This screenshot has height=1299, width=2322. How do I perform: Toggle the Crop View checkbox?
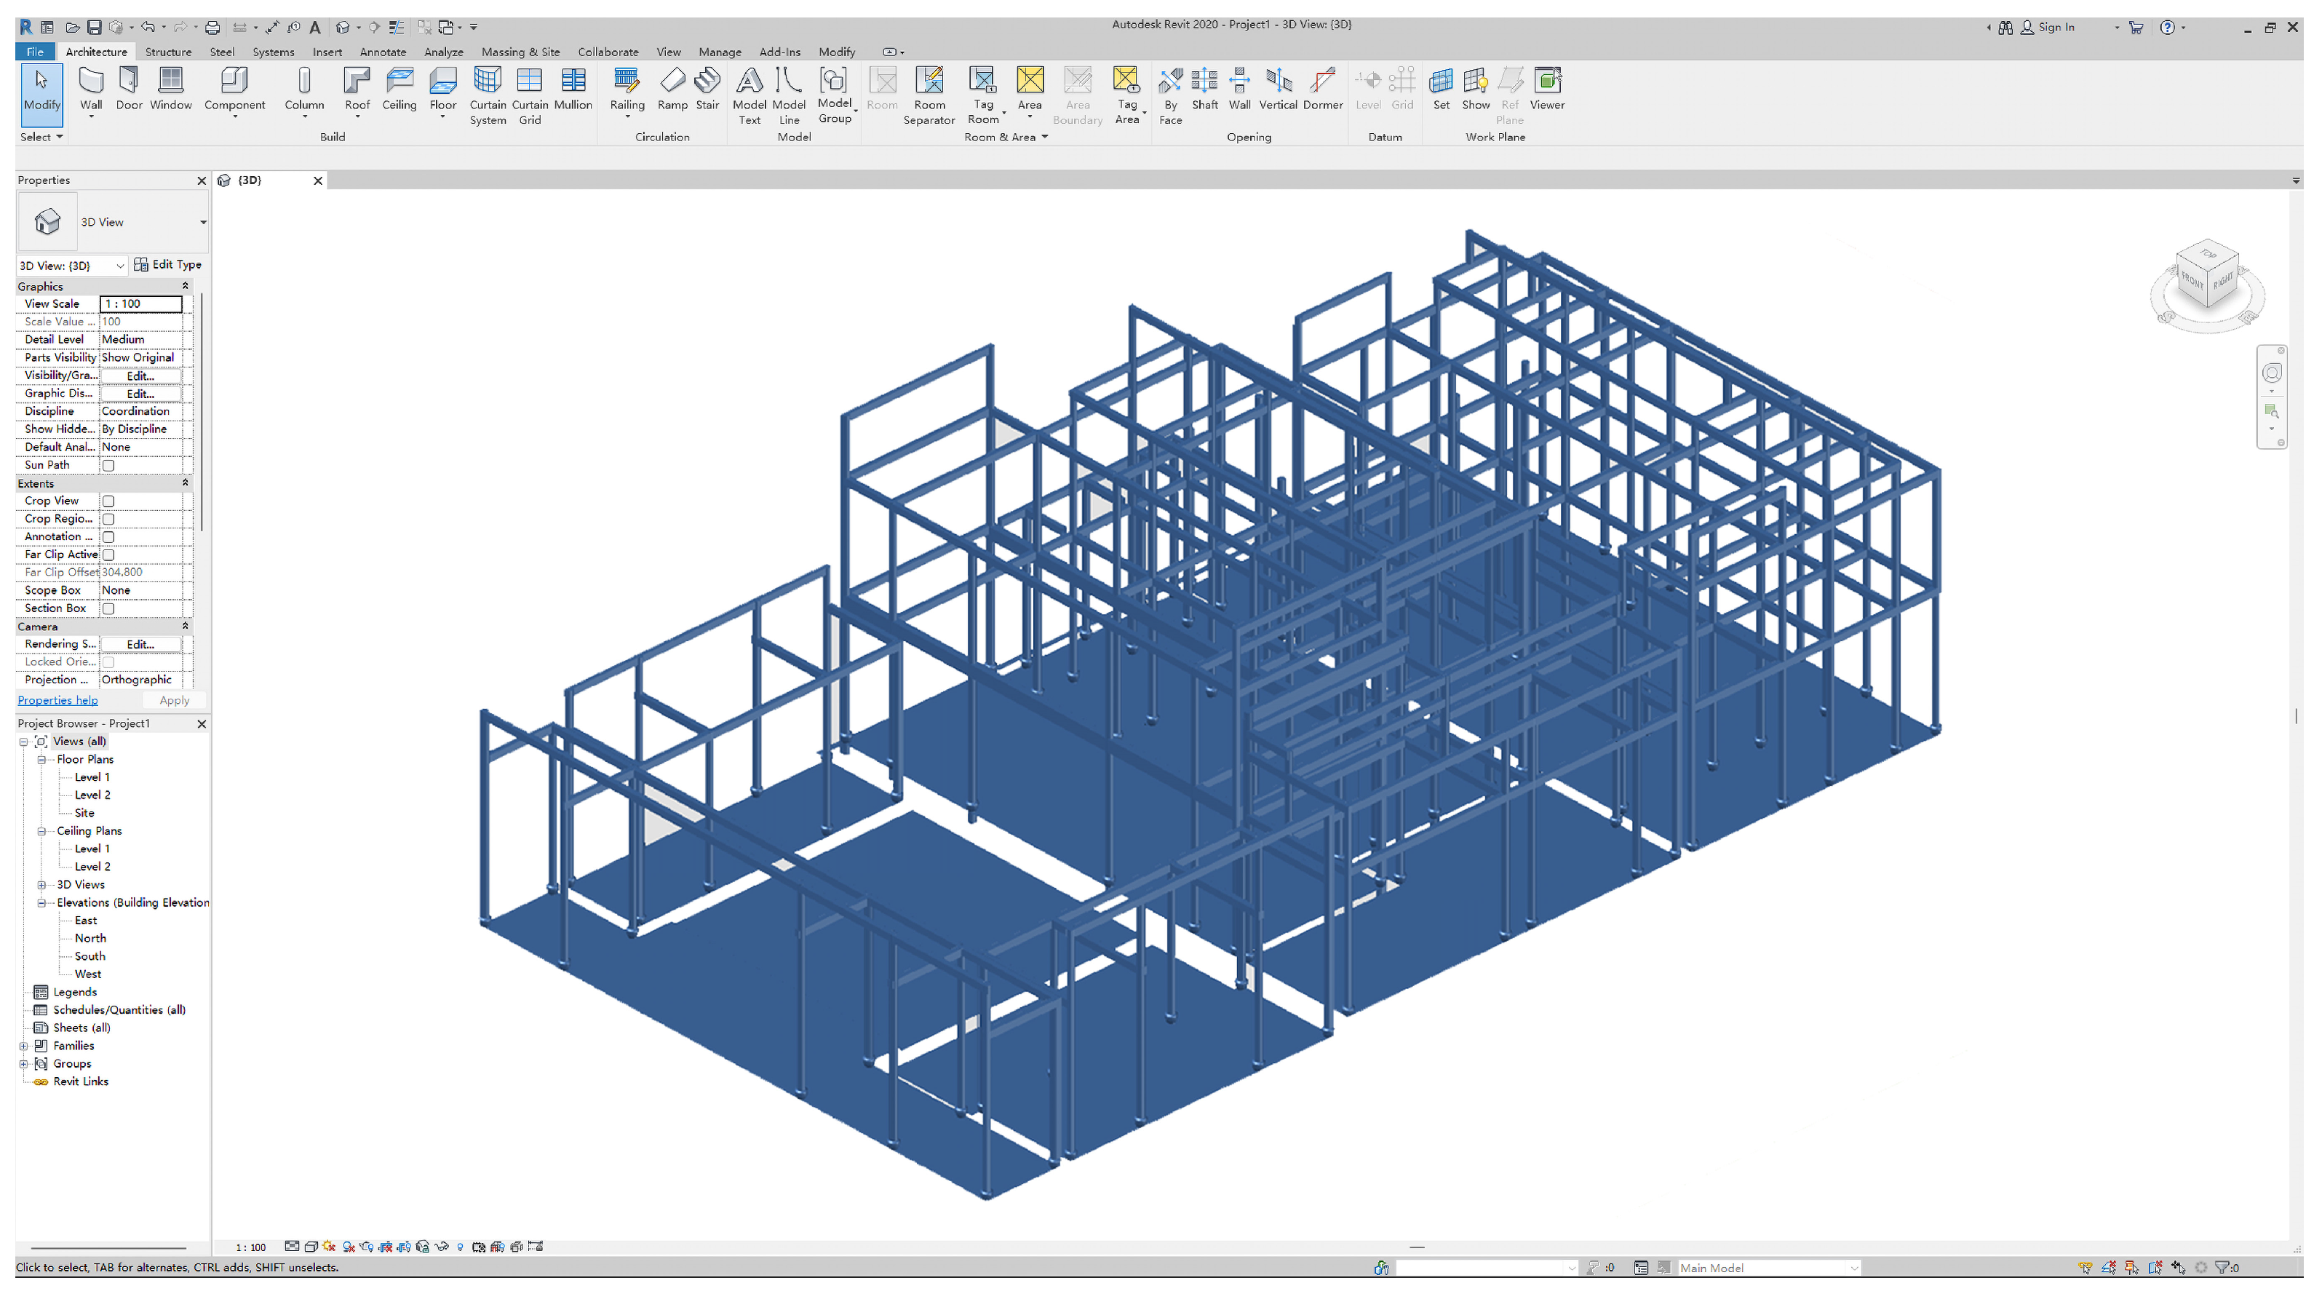[x=108, y=501]
